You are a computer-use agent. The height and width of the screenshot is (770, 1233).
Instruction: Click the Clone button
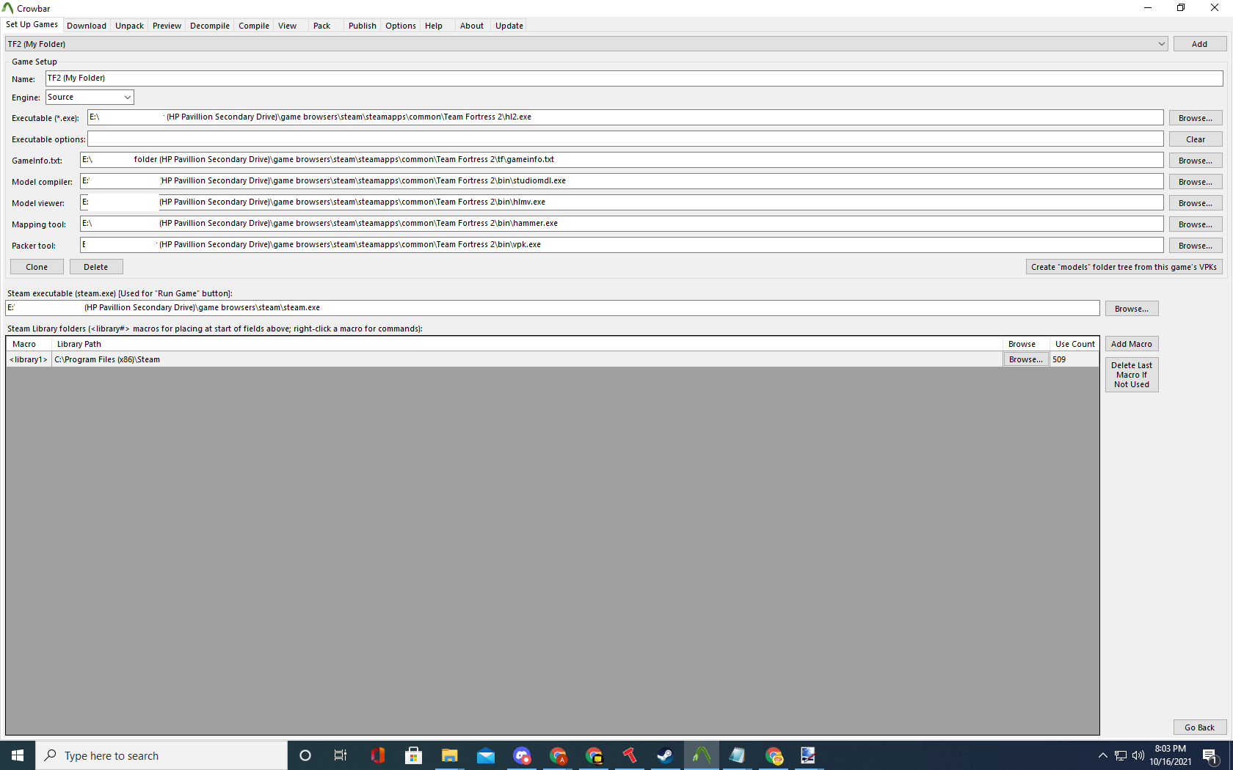pyautogui.click(x=37, y=267)
